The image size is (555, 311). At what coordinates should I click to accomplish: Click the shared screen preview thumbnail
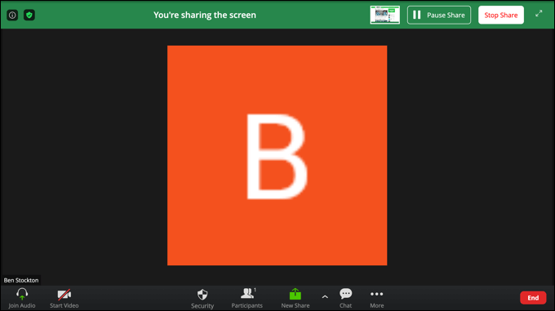point(384,15)
